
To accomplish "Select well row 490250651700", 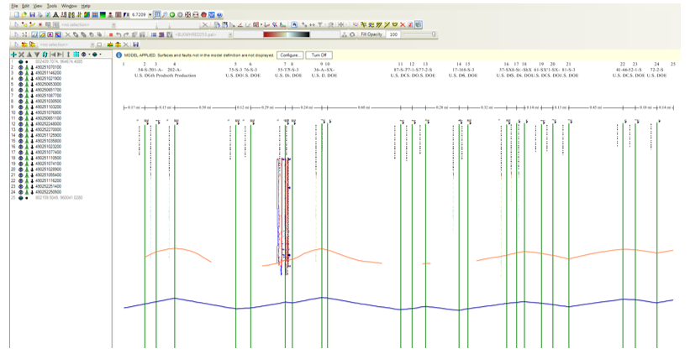I will [49, 90].
